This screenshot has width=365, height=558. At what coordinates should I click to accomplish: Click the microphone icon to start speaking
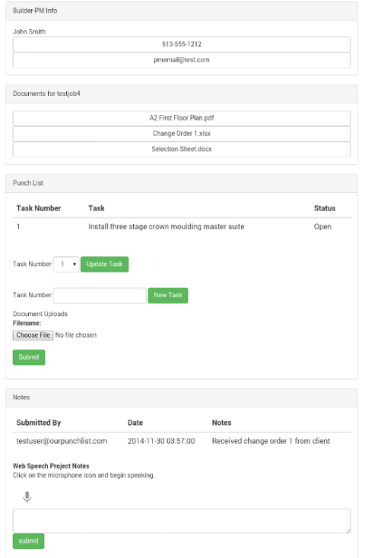pos(27,496)
